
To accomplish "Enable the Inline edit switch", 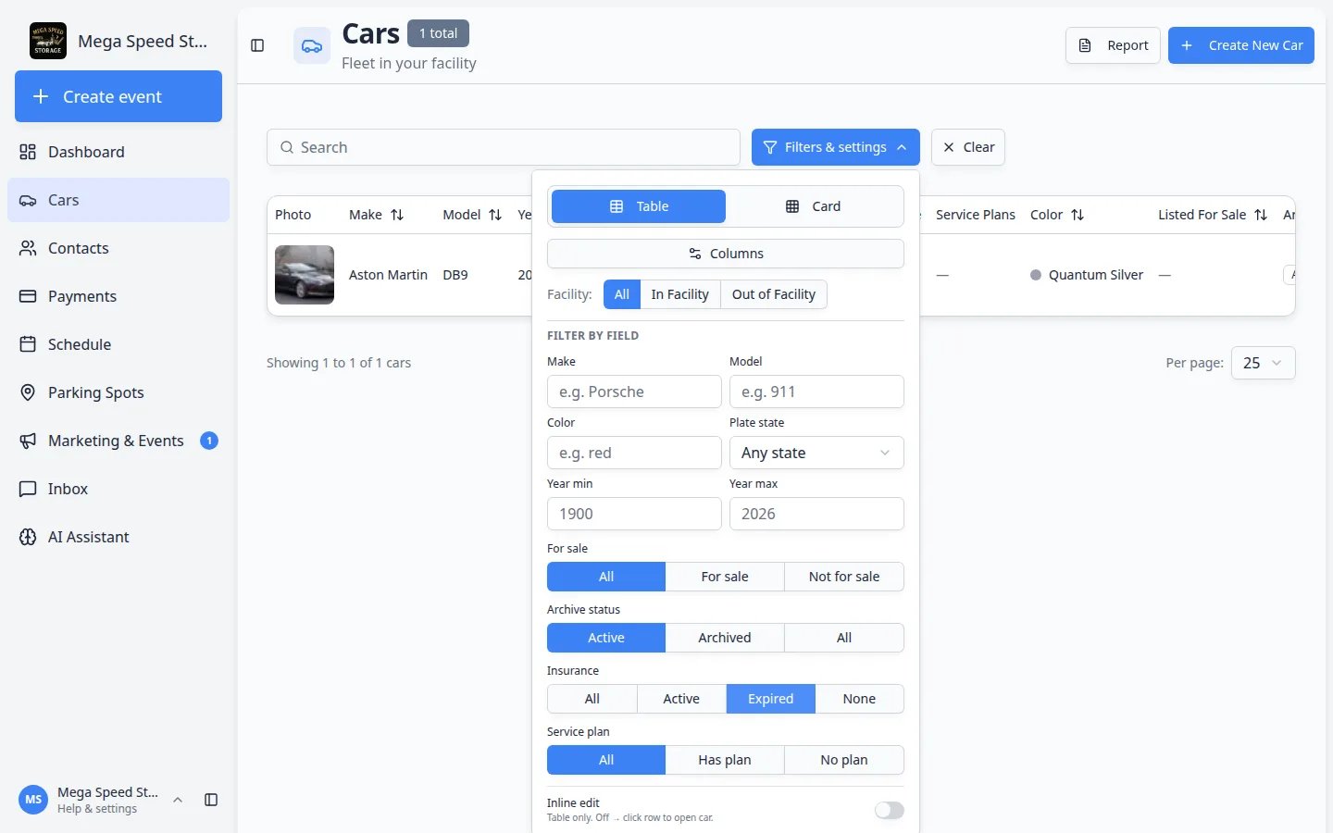I will pos(890,810).
